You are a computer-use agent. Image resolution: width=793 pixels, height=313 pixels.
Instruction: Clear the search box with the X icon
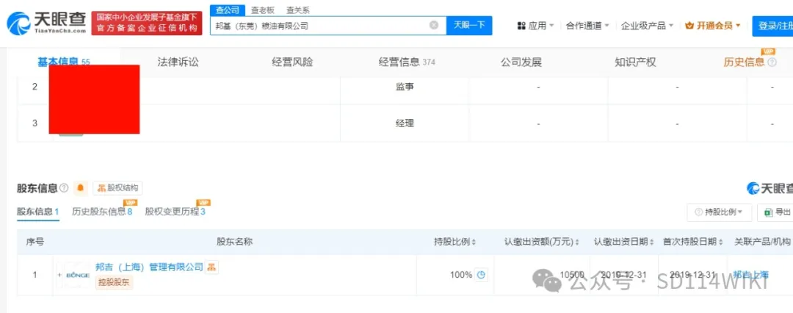coord(434,25)
